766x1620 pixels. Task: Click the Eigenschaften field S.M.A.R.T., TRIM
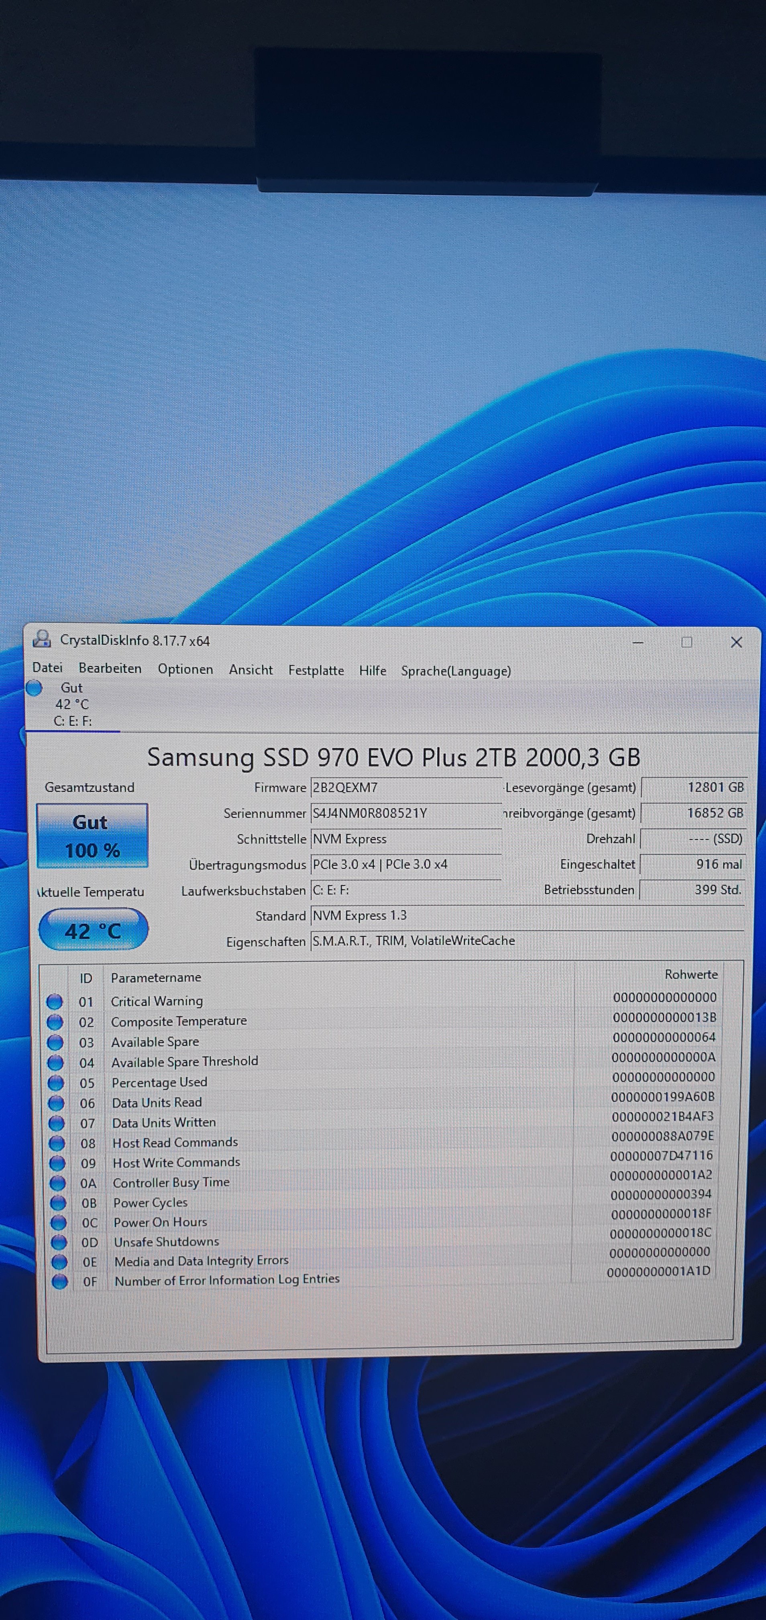tap(527, 940)
